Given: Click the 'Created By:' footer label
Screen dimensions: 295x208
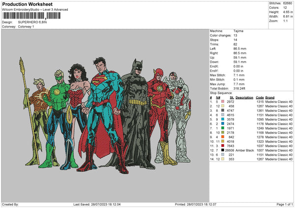Looking at the screenshot, I should pyautogui.click(x=10, y=204).
